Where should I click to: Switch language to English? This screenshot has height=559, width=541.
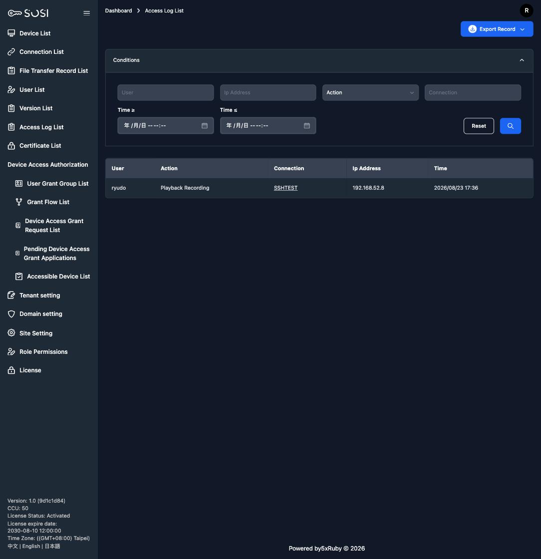click(31, 546)
